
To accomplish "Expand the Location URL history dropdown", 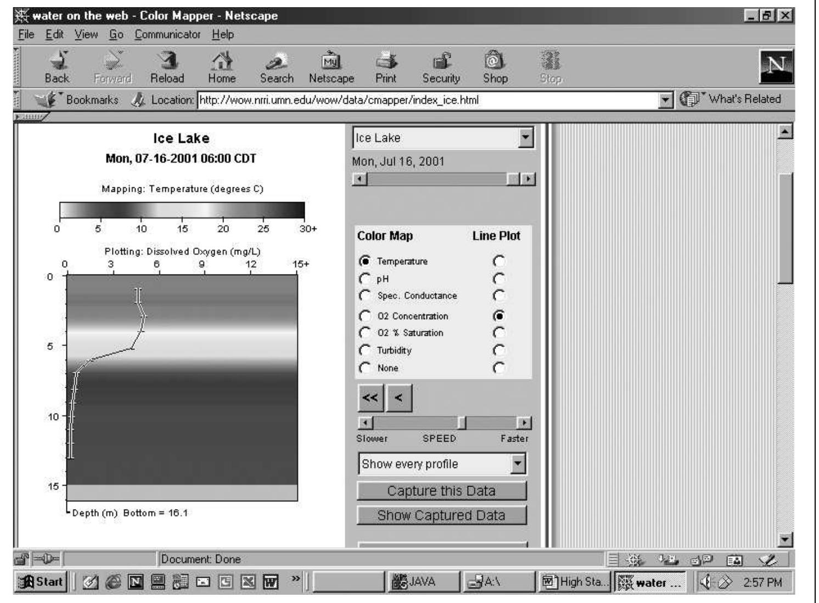I will pos(665,101).
